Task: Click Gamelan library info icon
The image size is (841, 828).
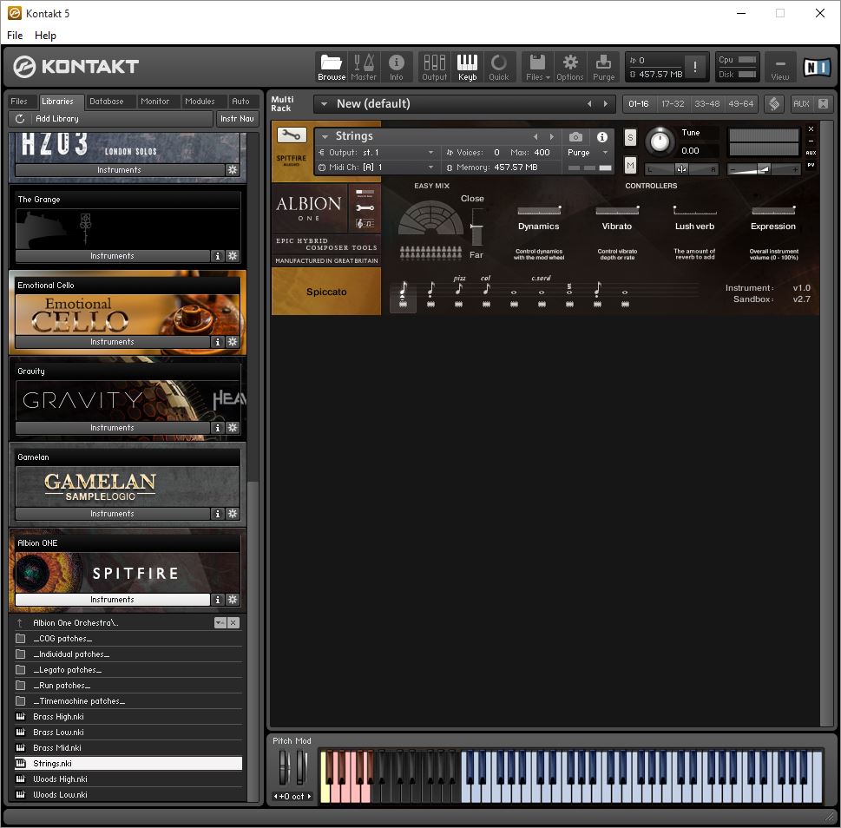Action: [217, 513]
